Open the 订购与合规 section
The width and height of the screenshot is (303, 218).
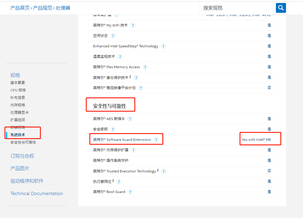(x=22, y=156)
